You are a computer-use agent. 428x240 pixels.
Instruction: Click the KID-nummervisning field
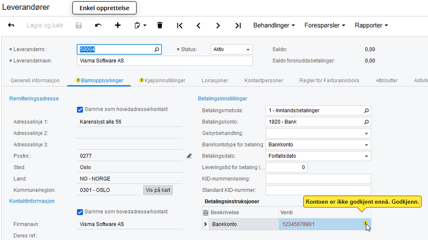[x=318, y=179]
